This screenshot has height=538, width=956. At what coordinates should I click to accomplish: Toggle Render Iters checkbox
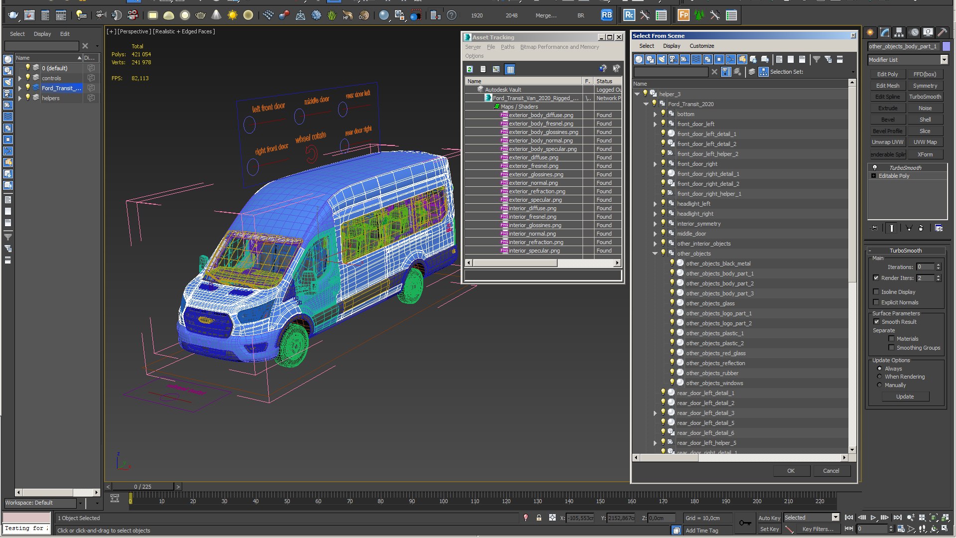[876, 278]
